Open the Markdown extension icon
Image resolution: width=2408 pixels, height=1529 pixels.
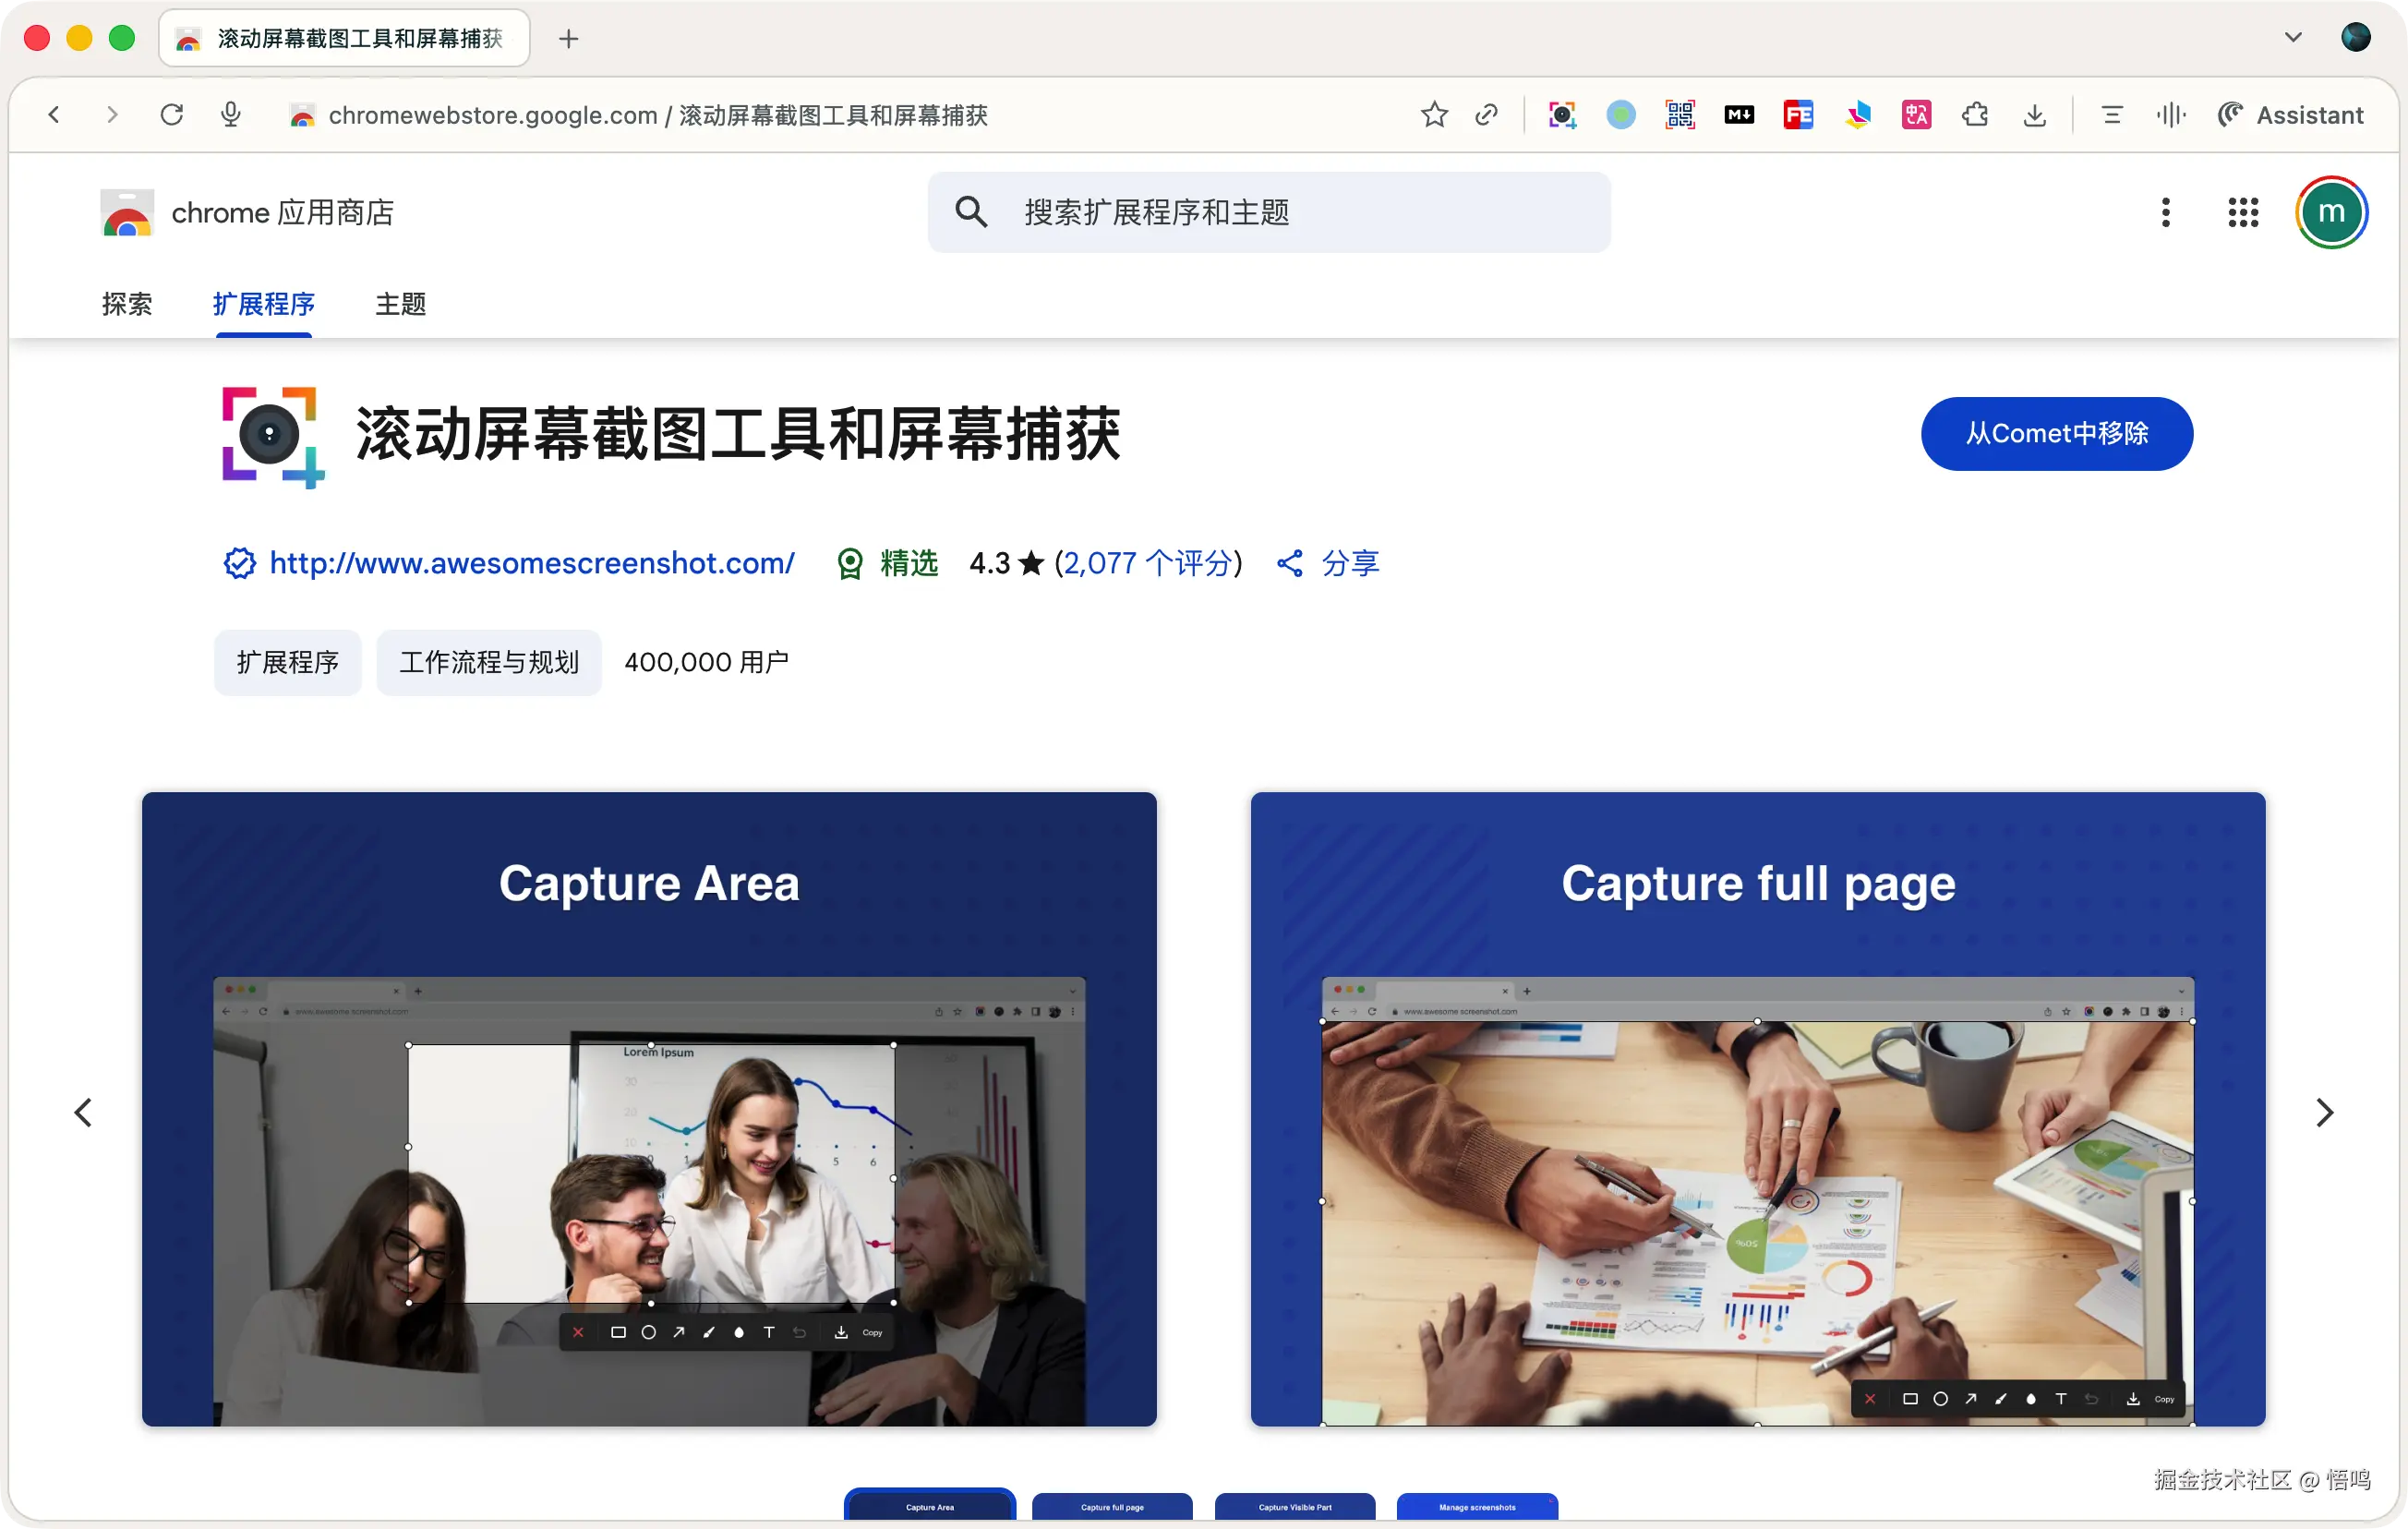[1739, 115]
